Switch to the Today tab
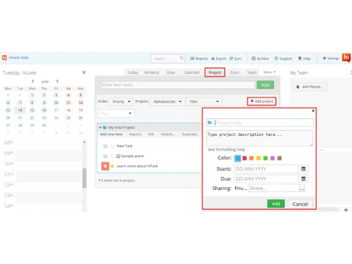 pos(132,73)
